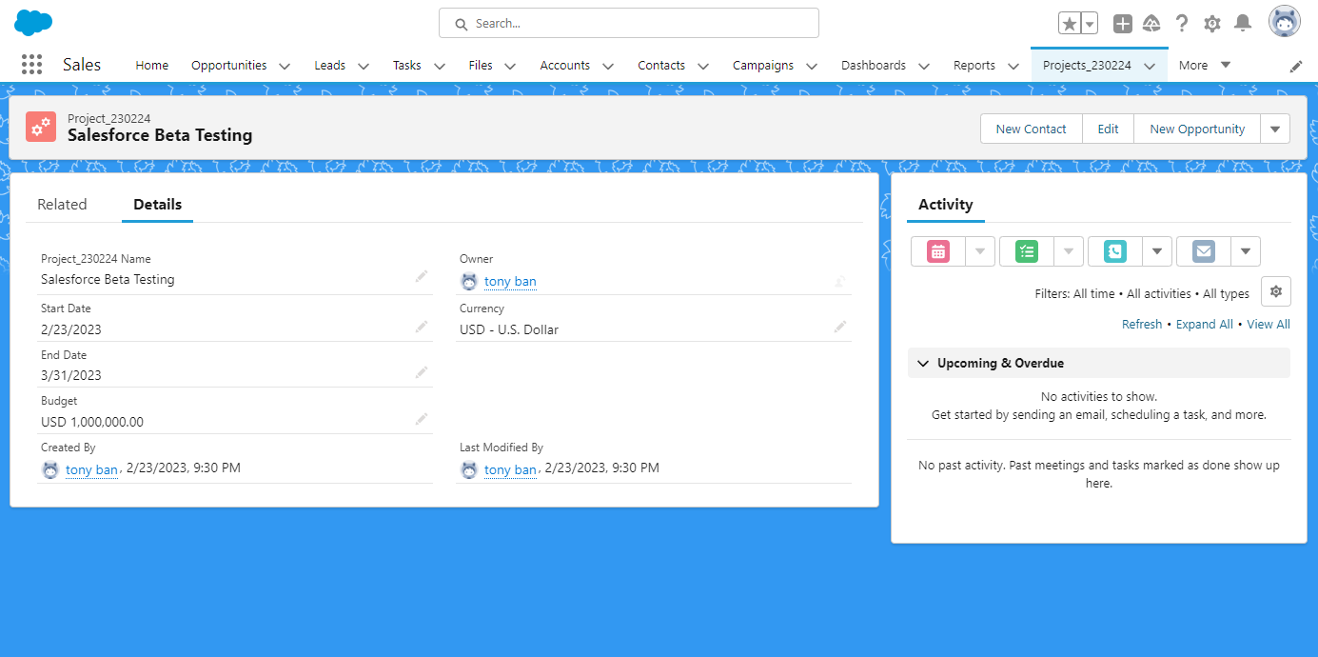Click the navigation bar edit pencil
1318x657 pixels.
[x=1296, y=66]
